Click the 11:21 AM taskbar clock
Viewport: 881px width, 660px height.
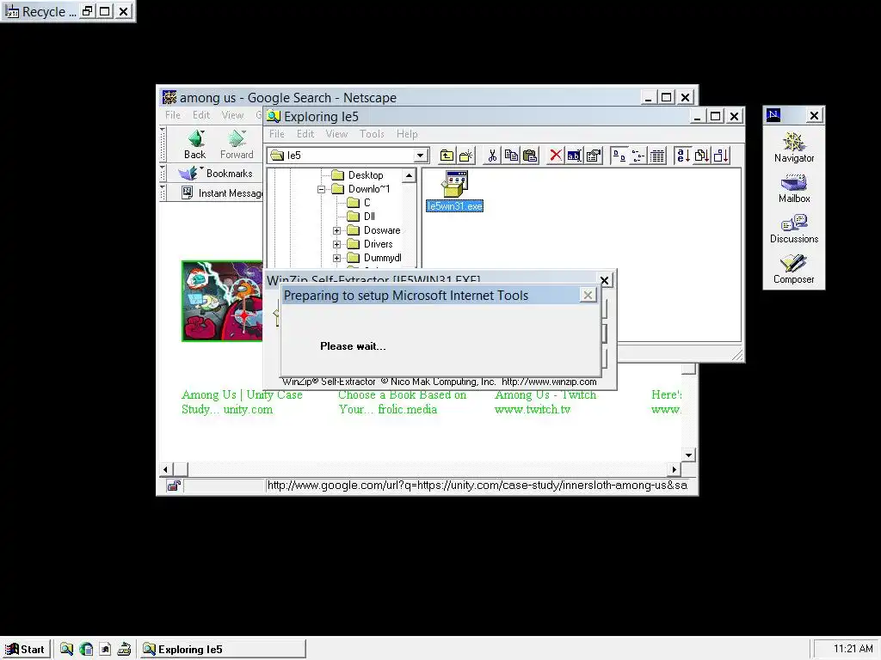coord(853,650)
